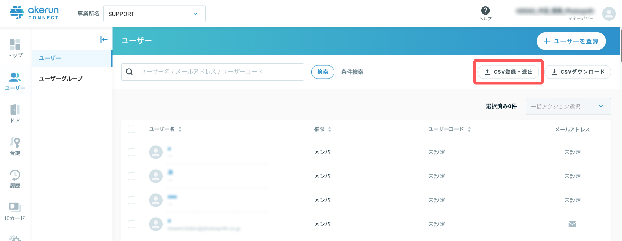Select ユーザーグループ in the submenu
Screen dimensions: 622x241
click(x=61, y=79)
